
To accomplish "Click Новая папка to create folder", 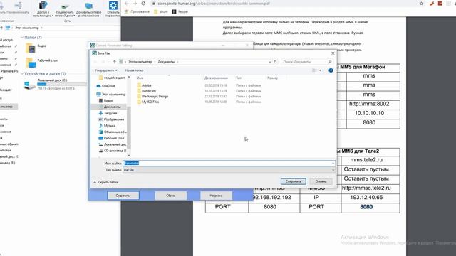I will click(x=134, y=70).
